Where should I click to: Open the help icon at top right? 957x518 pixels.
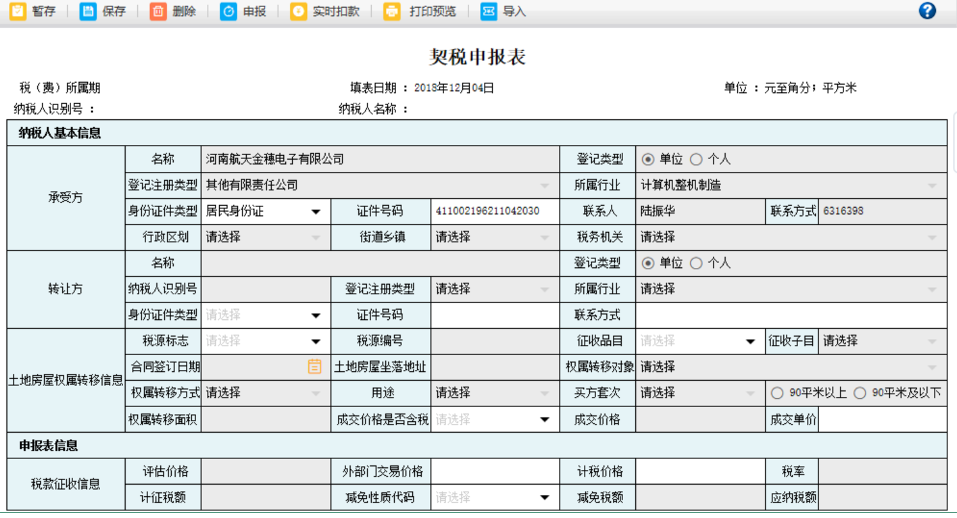click(x=926, y=10)
